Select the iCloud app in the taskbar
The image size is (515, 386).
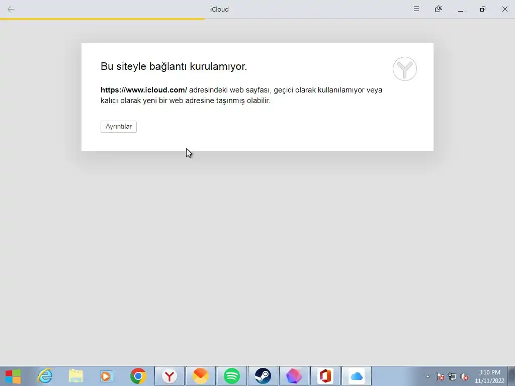click(357, 376)
